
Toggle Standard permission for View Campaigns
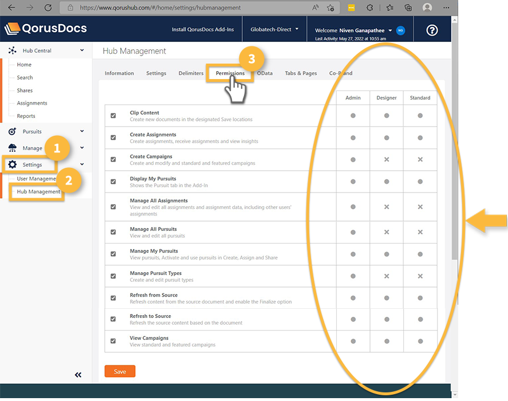(420, 341)
